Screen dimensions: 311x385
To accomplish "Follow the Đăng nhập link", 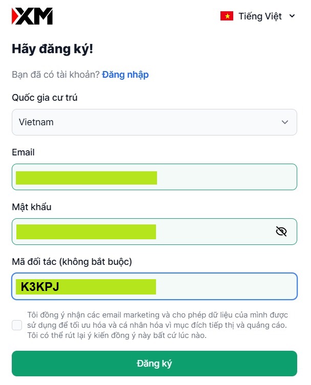I will point(125,75).
